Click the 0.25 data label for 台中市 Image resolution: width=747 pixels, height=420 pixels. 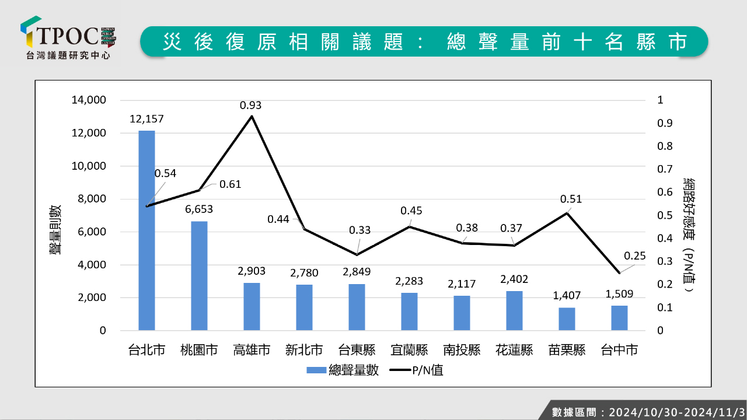pos(634,256)
